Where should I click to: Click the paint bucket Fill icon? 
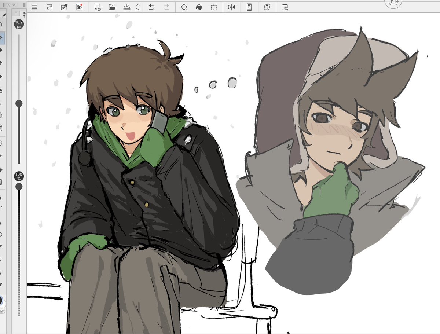[199, 7]
